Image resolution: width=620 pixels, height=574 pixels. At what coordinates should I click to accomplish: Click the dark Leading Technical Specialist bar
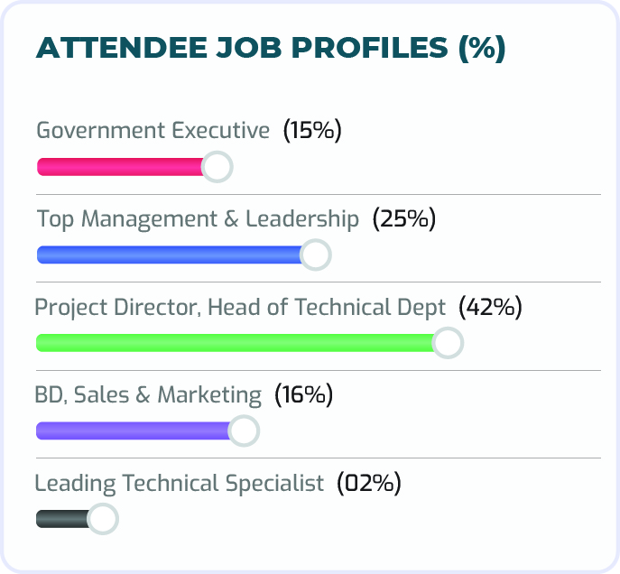click(x=61, y=519)
